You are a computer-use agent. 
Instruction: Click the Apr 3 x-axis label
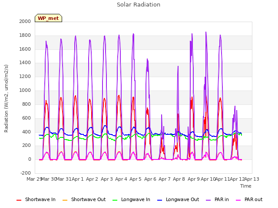(x=107, y=179)
